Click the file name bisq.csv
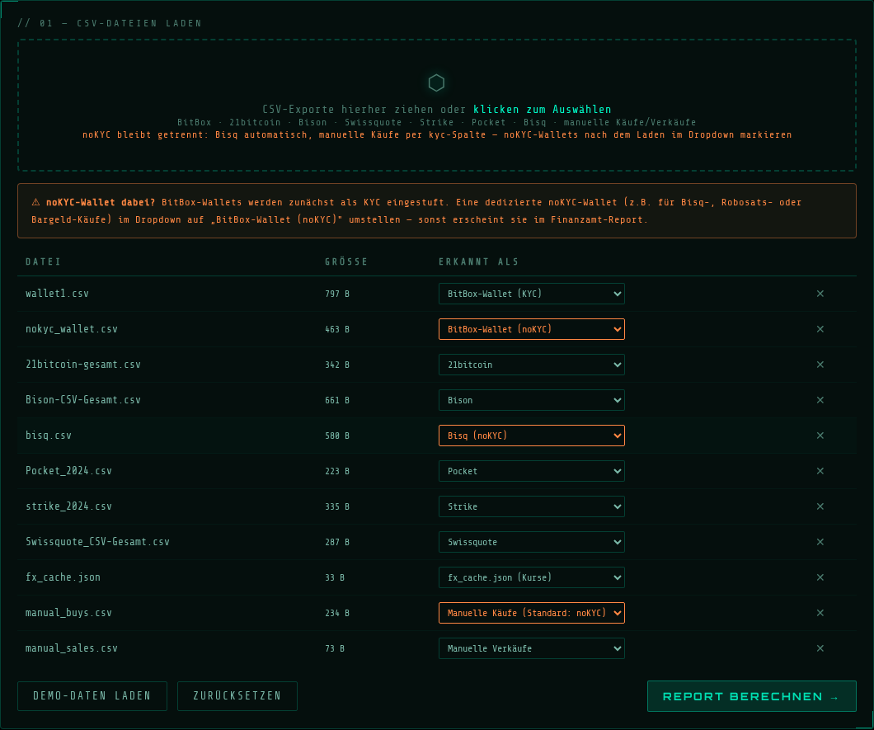This screenshot has width=874, height=730. click(49, 436)
